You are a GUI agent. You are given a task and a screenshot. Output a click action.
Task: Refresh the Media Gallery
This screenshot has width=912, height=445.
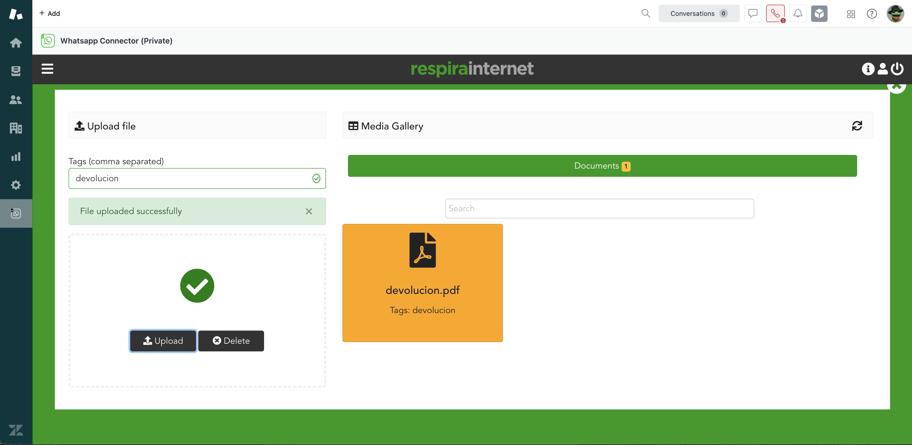pyautogui.click(x=857, y=126)
